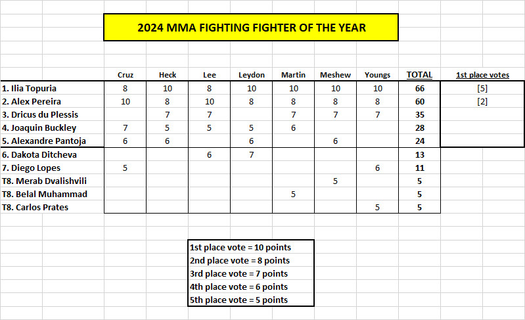Select the yellow title banner cell
The width and height of the screenshot is (525, 320).
(251, 28)
